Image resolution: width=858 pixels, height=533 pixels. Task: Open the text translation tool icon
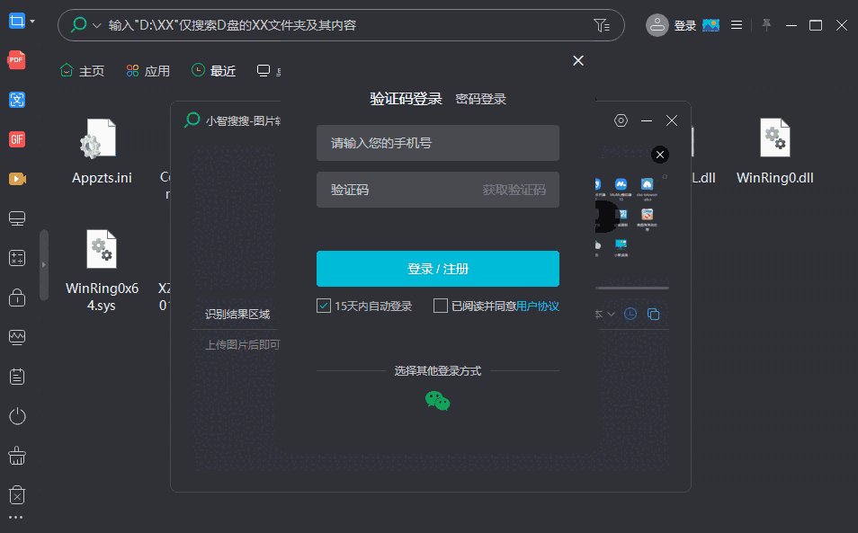17,100
